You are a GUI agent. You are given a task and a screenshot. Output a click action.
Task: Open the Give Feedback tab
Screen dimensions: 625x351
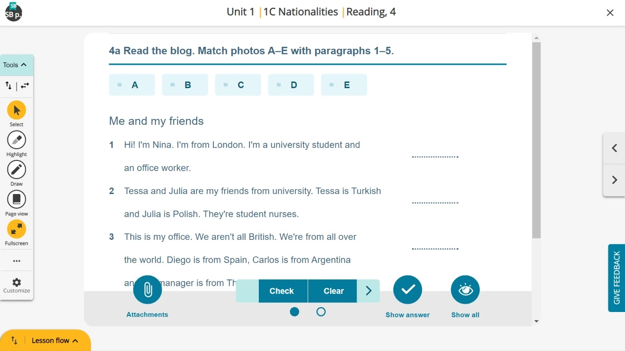(617, 278)
